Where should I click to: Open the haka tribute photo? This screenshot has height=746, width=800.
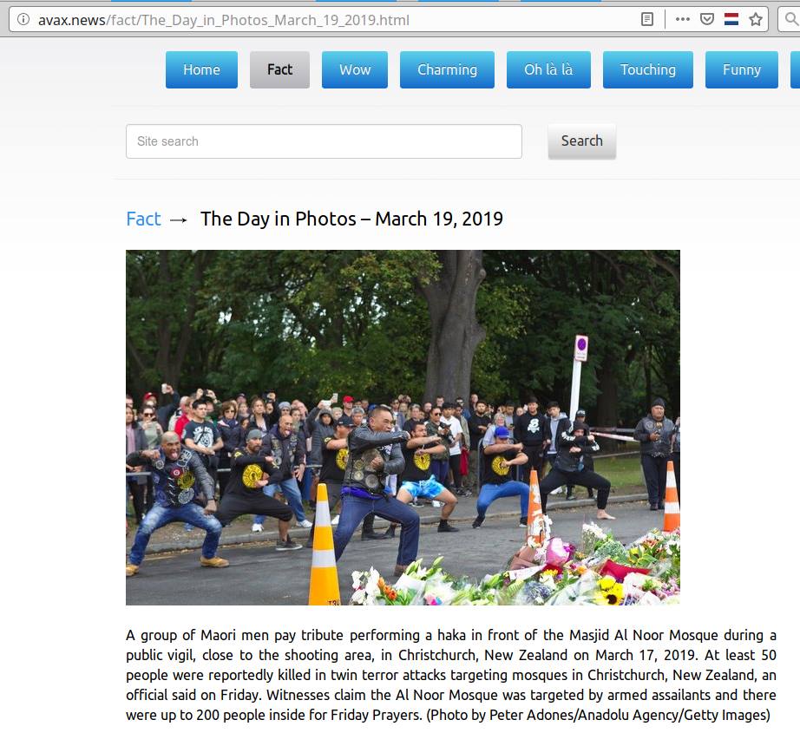point(403,428)
